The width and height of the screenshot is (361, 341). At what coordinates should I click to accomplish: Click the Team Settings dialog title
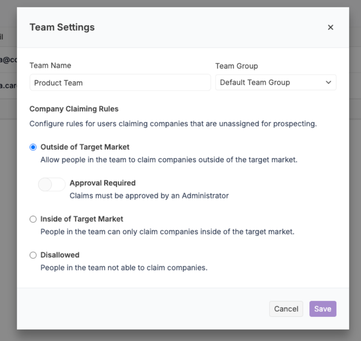(x=62, y=27)
